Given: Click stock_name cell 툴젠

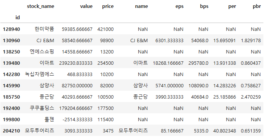Looking at the screenshot, I should point(49,119).
